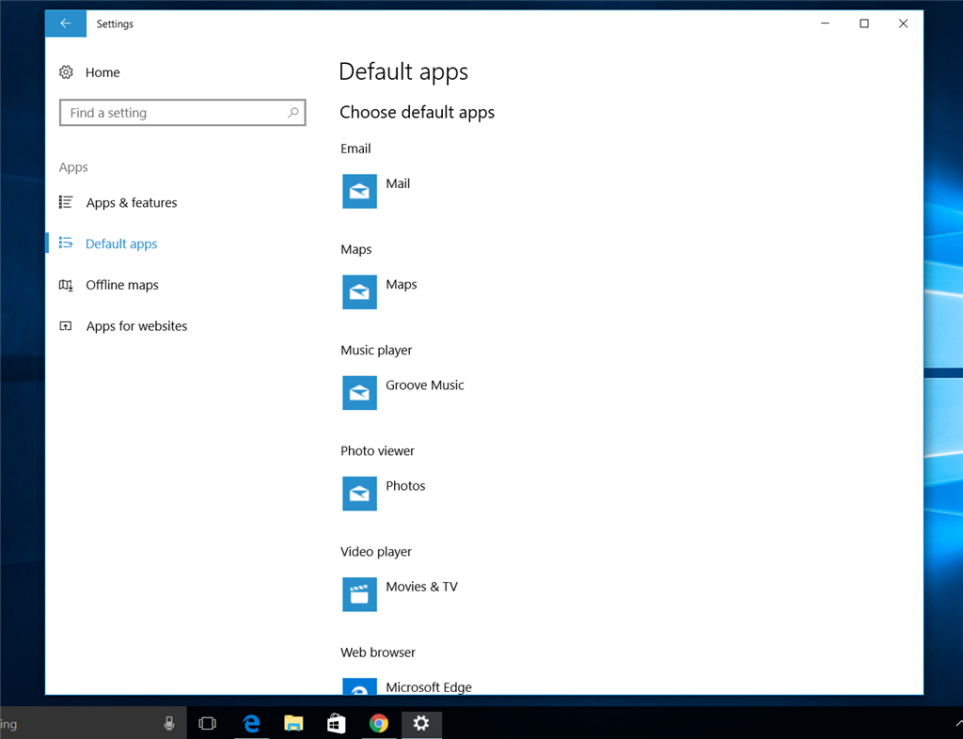Open Offline maps section
963x739 pixels.
pos(121,285)
